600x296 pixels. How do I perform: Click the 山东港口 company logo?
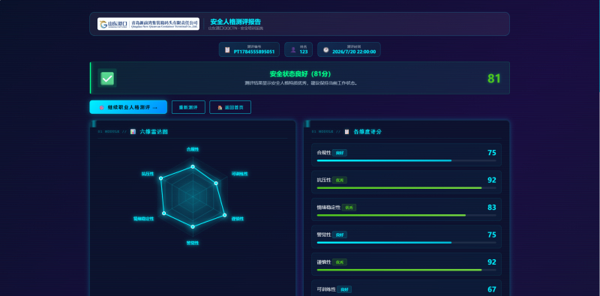[148, 24]
